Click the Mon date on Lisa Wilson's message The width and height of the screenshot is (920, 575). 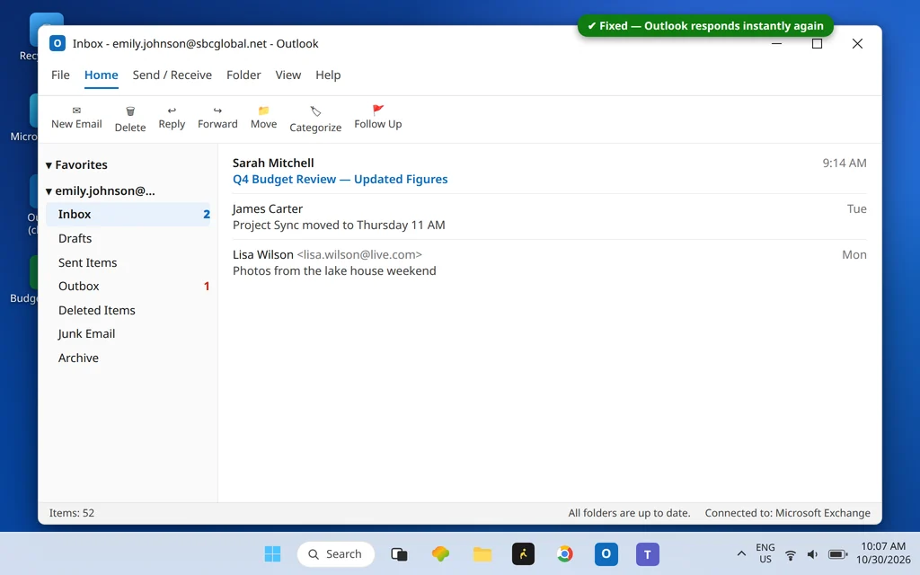(x=854, y=254)
